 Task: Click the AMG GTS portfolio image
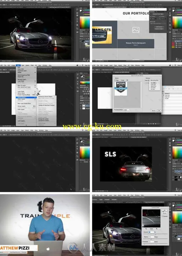[x=102, y=35]
